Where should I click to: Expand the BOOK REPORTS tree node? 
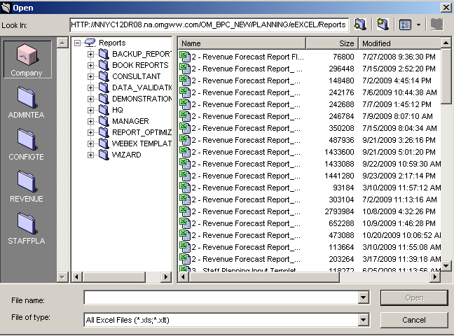pyautogui.click(x=91, y=65)
